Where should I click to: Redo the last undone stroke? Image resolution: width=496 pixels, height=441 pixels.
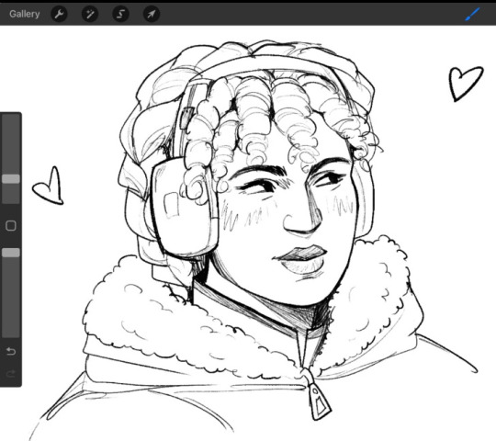coord(11,374)
